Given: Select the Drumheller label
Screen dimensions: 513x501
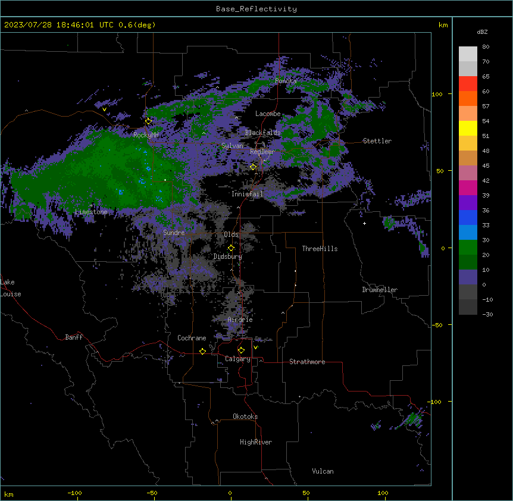Looking at the screenshot, I should pos(380,290).
